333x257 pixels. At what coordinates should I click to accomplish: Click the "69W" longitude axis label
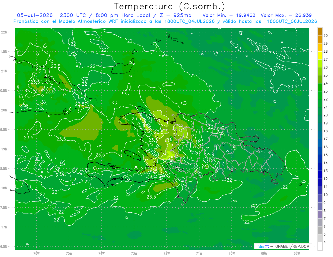coord(264,253)
